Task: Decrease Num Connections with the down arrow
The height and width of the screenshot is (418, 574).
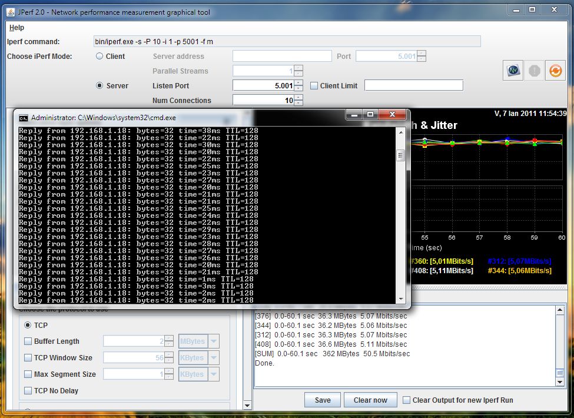Action: [298, 103]
